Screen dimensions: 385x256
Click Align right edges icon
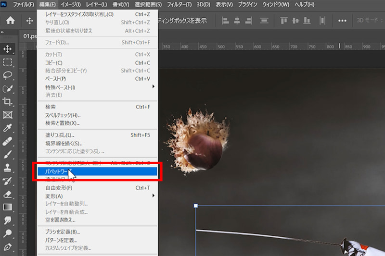tap(248, 21)
